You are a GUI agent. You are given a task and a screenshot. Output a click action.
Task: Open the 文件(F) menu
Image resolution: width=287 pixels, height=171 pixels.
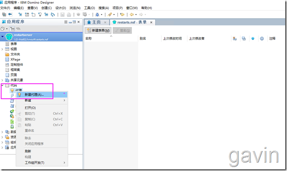coord(5,8)
